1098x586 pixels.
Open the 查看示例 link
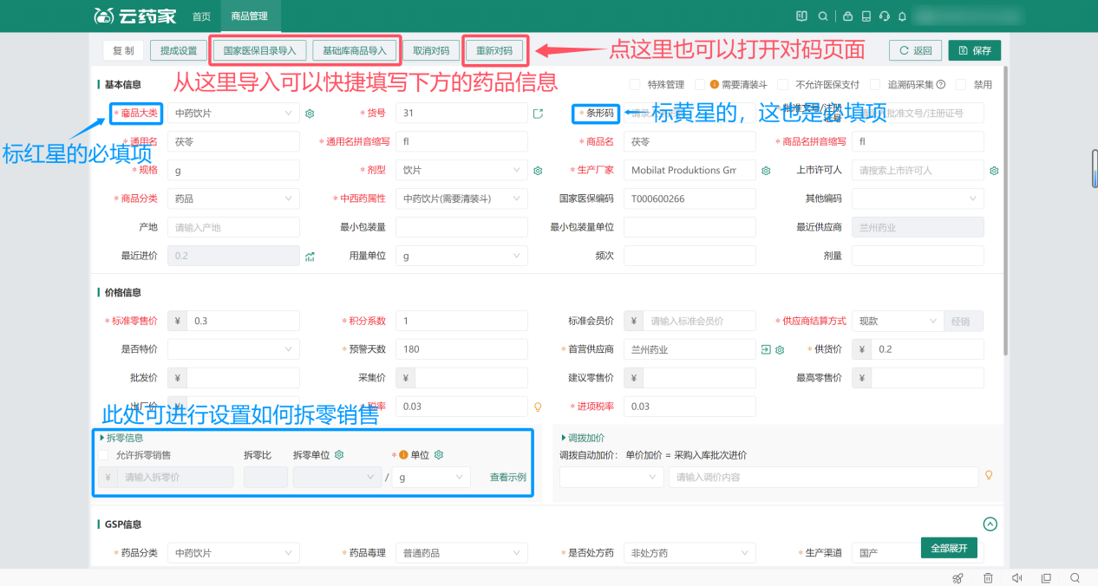507,478
